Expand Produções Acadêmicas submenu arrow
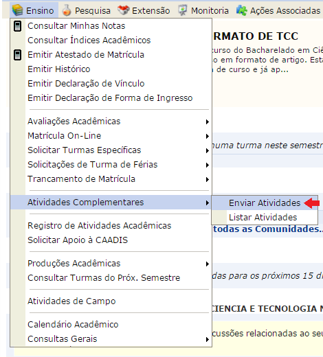The height and width of the screenshot is (357, 323). pos(208,264)
